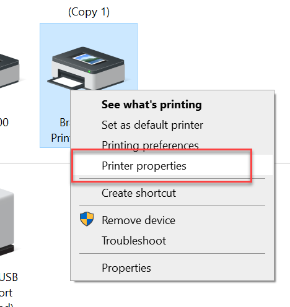
Task: Choose Remove device from the menu
Action: point(138,220)
